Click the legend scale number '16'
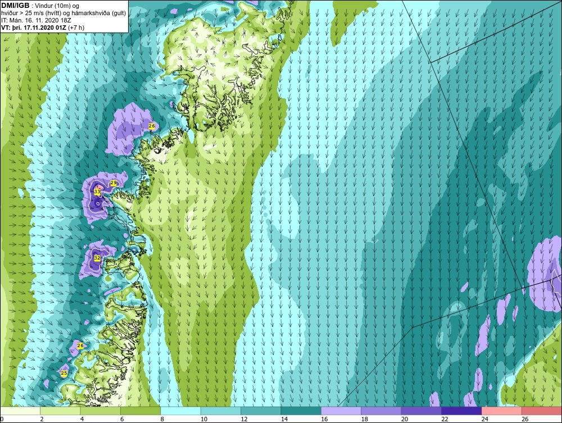Image resolution: width=562 pixels, height=423 pixels. coord(324,419)
